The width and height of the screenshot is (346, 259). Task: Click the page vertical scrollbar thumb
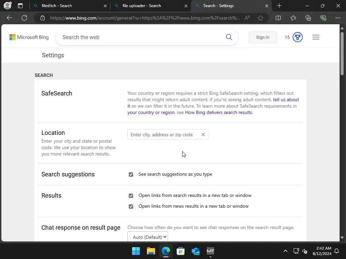pyautogui.click(x=342, y=54)
